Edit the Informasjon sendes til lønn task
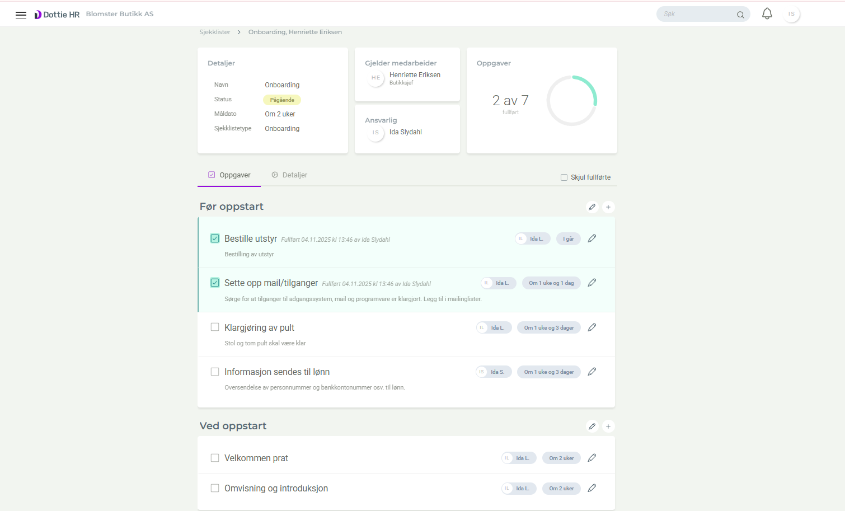Viewport: 845px width, 511px height. tap(591, 371)
